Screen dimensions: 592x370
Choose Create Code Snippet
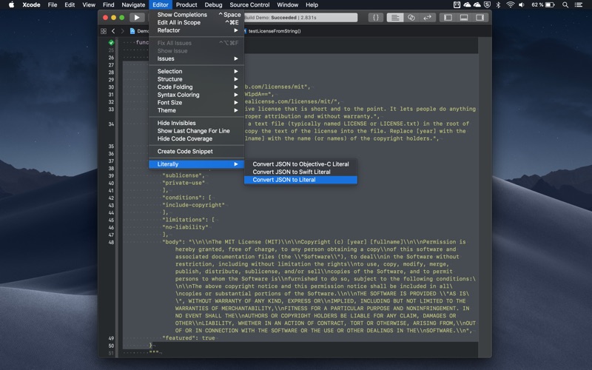pos(196,151)
